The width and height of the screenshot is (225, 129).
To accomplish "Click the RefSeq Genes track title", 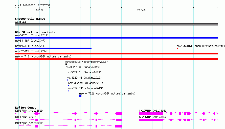I will (x=26, y=108).
